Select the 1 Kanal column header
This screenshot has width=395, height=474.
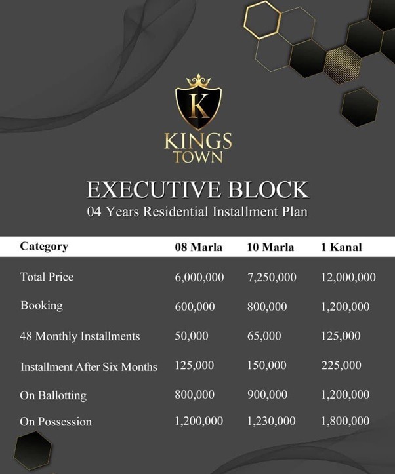click(x=341, y=247)
